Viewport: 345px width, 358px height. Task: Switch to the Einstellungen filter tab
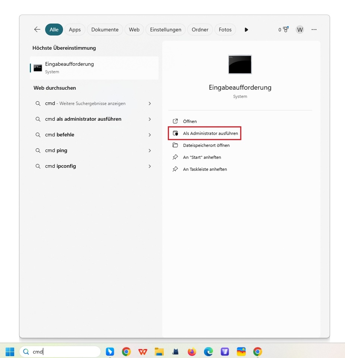[x=166, y=30]
